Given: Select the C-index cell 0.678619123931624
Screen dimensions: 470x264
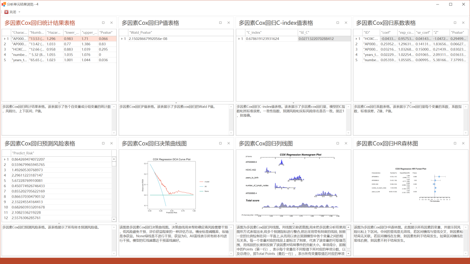Looking at the screenshot, I should click(x=271, y=39).
